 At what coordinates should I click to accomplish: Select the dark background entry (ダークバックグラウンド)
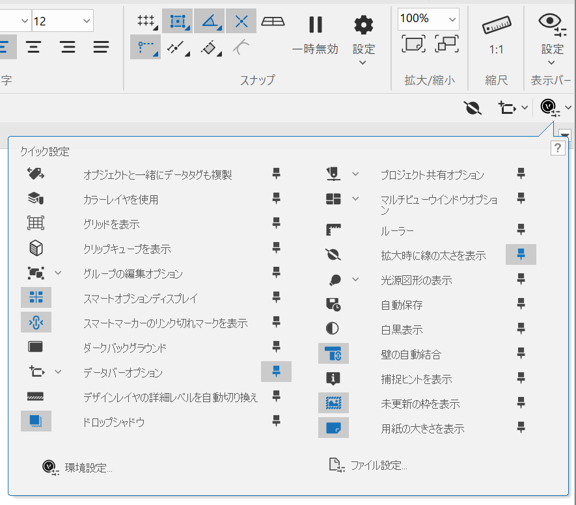(x=124, y=348)
